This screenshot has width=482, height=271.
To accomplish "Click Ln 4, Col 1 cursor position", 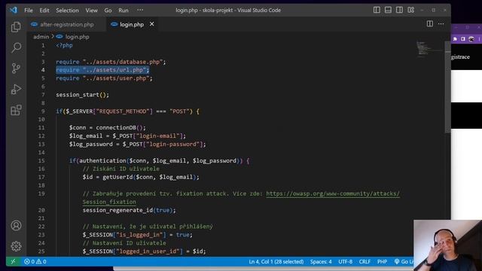I will (276, 261).
